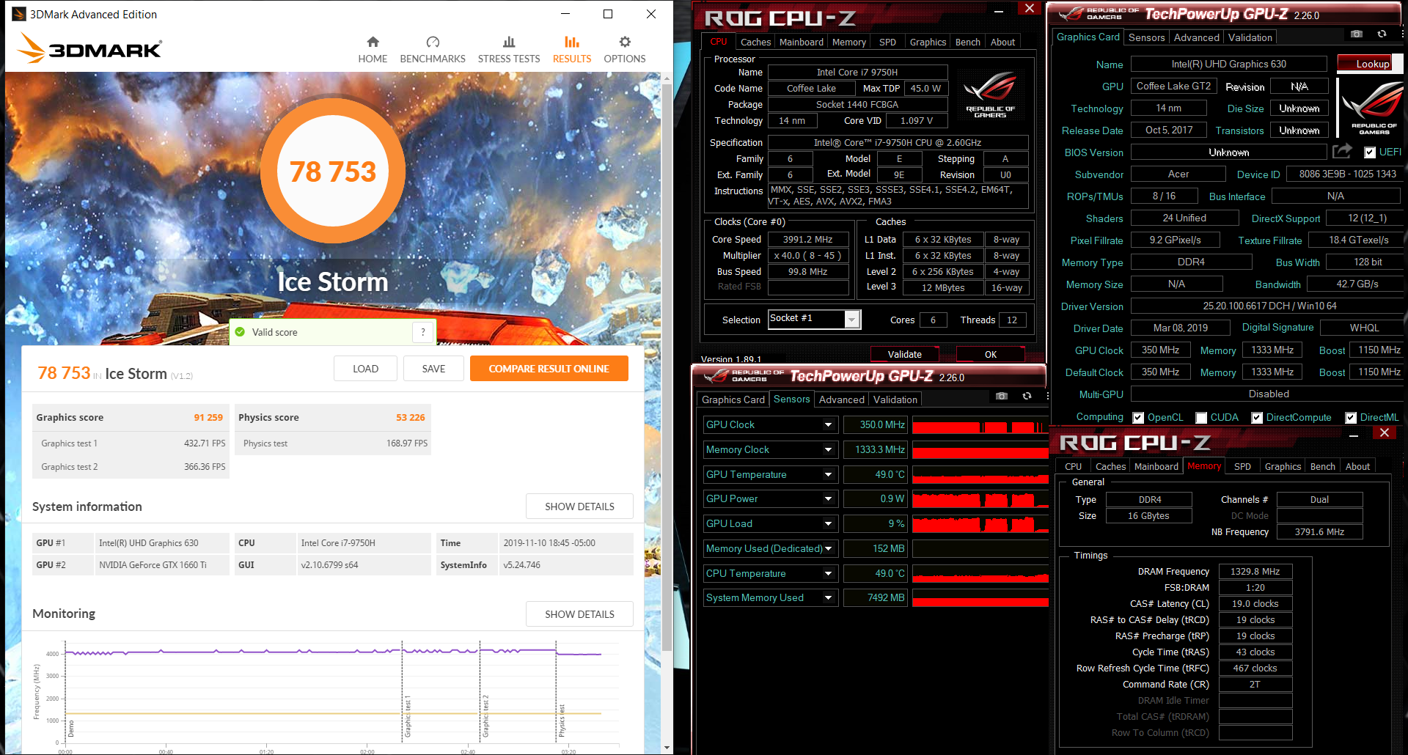1408x755 pixels.
Task: Click the Graphics score value 91 259
Action: point(208,417)
